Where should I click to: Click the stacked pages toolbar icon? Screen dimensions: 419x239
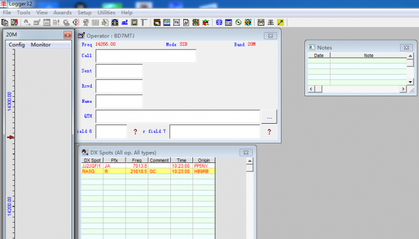5,22
